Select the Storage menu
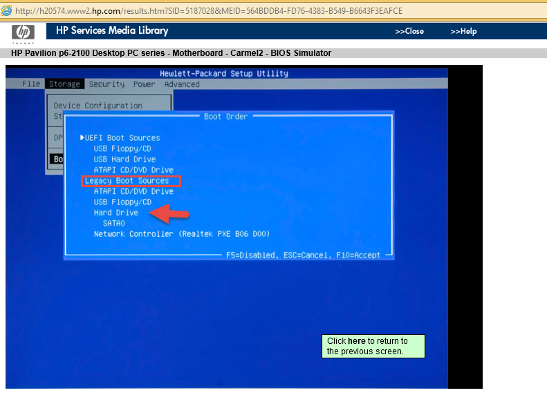Image resolution: width=547 pixels, height=406 pixels. 64,84
